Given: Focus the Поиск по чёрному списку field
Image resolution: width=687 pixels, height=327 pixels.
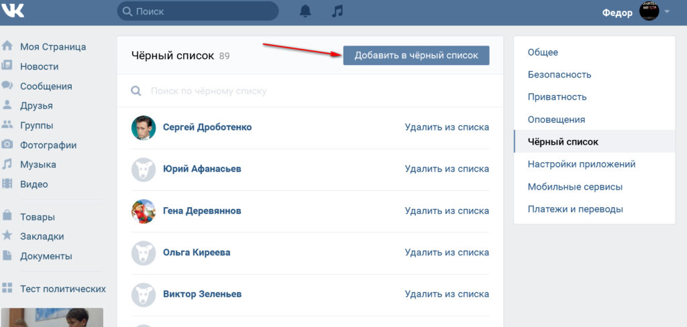Looking at the screenshot, I should pos(310,91).
